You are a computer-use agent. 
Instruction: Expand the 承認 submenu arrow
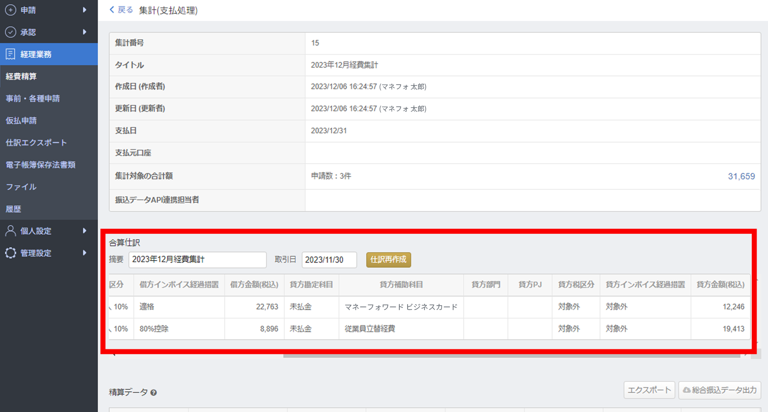[x=85, y=32]
